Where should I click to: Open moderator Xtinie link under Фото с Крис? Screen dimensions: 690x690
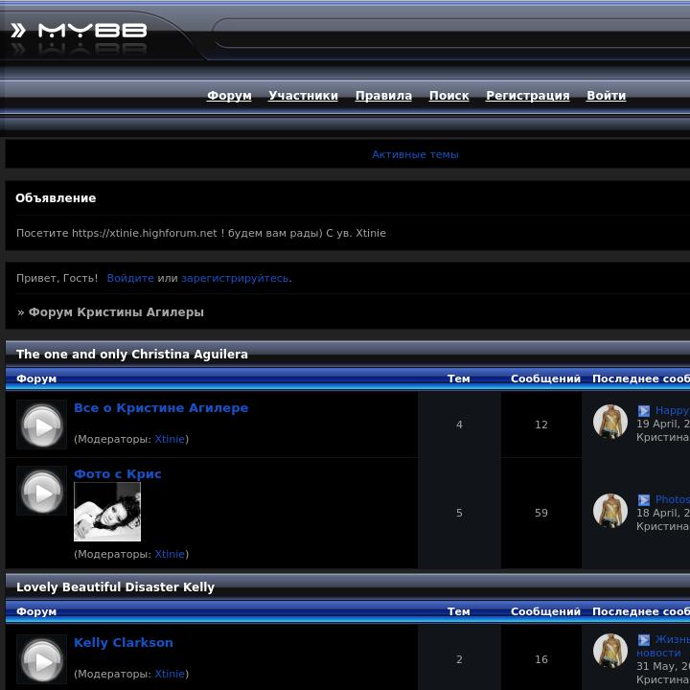point(170,554)
